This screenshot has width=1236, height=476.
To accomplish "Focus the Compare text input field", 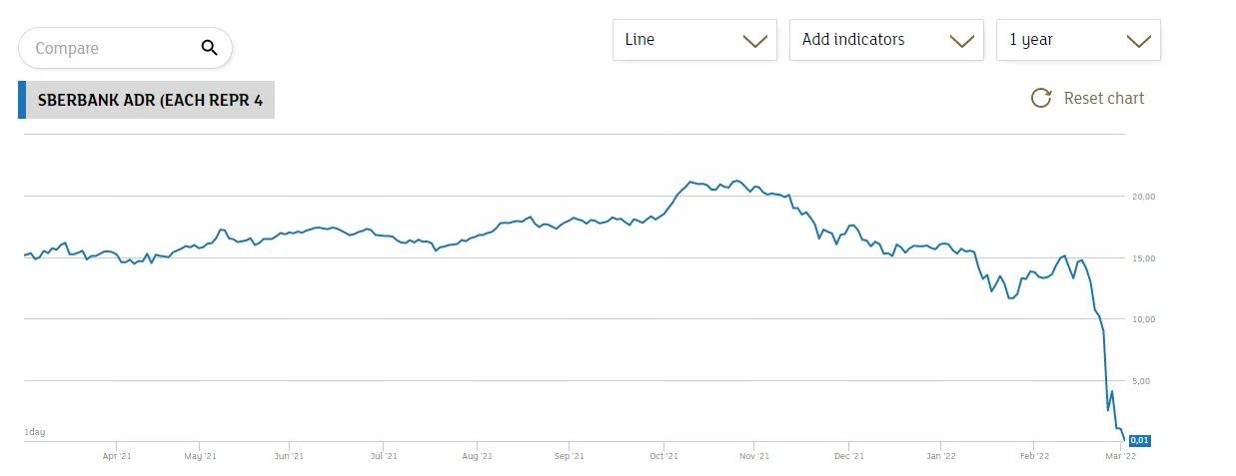I will click(x=110, y=48).
